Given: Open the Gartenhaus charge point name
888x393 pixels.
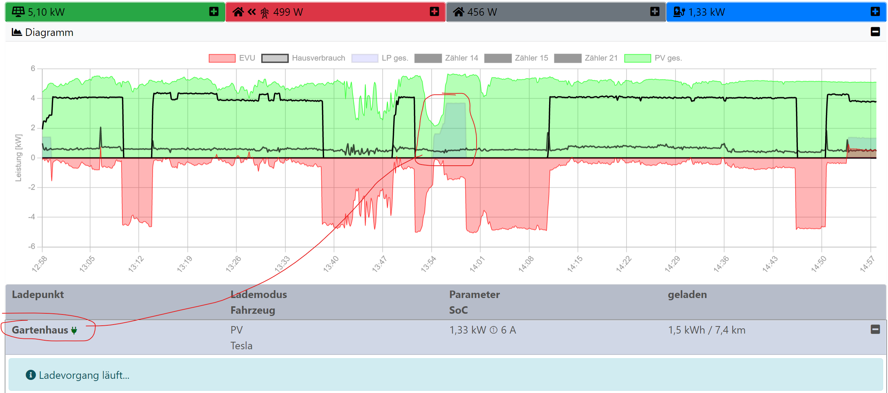Looking at the screenshot, I should click(x=40, y=330).
